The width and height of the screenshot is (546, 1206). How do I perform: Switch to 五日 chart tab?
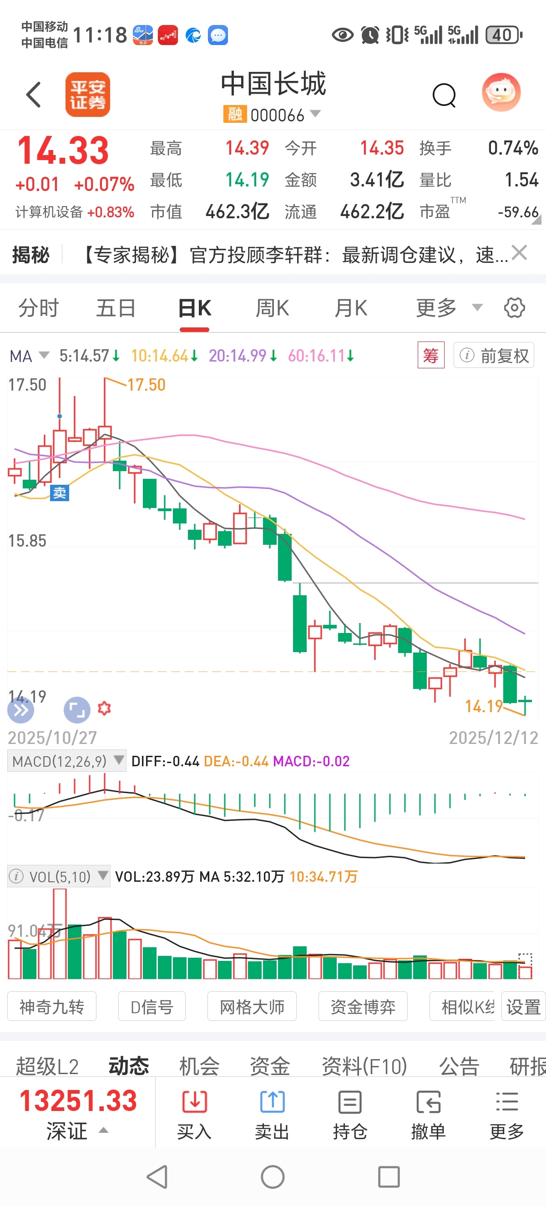(116, 308)
